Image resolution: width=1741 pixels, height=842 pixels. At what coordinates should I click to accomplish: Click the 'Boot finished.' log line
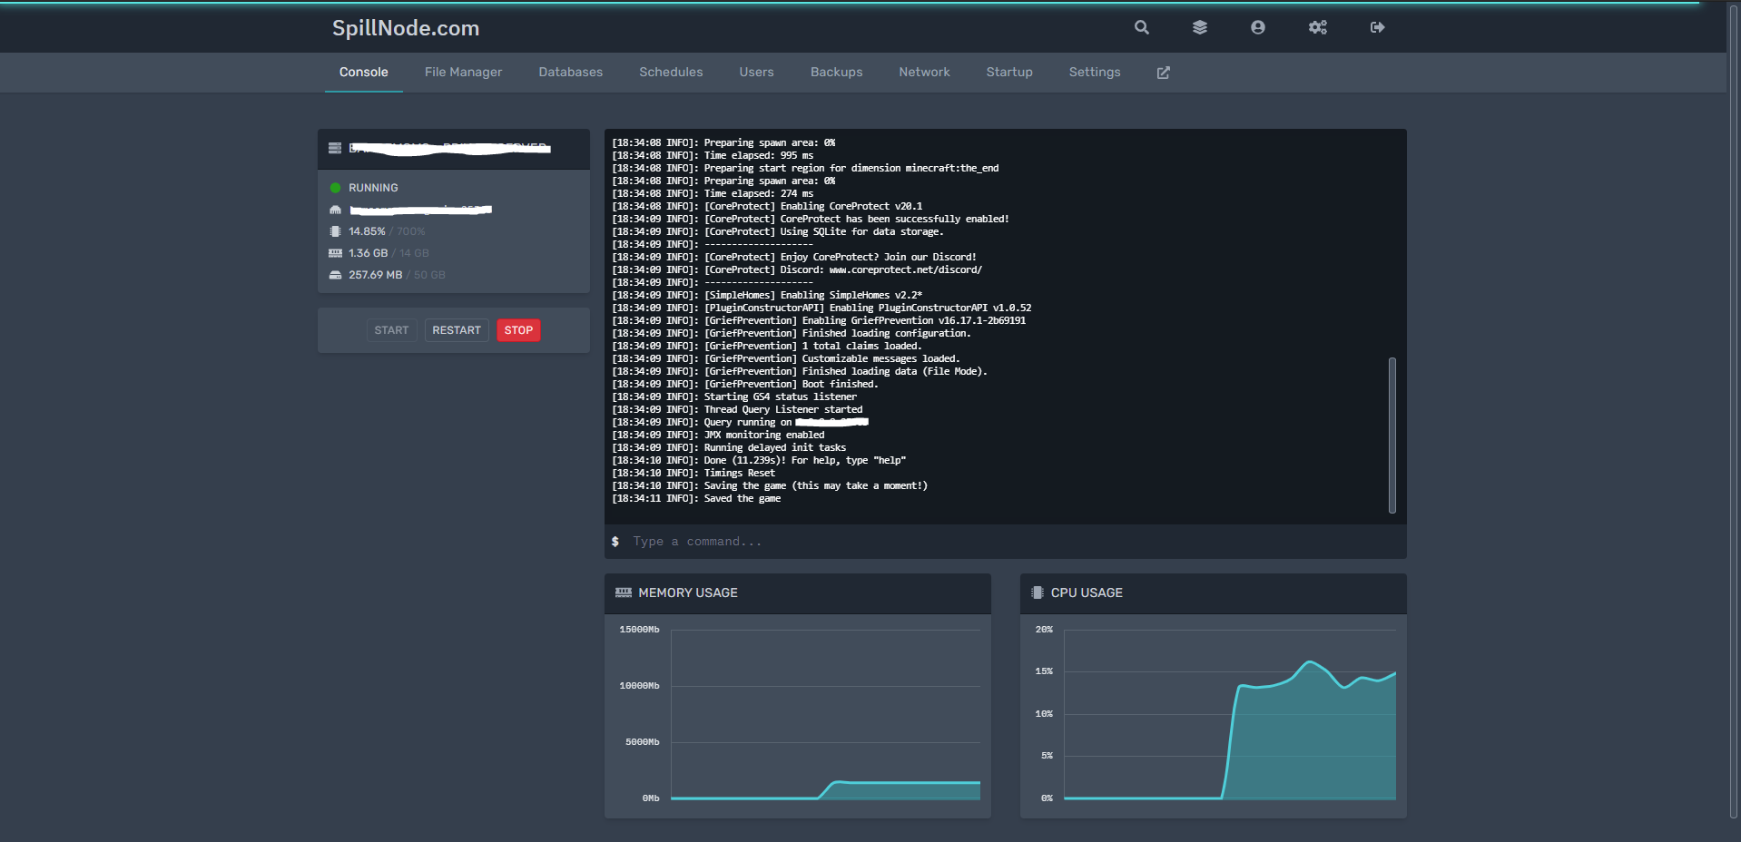tap(745, 384)
